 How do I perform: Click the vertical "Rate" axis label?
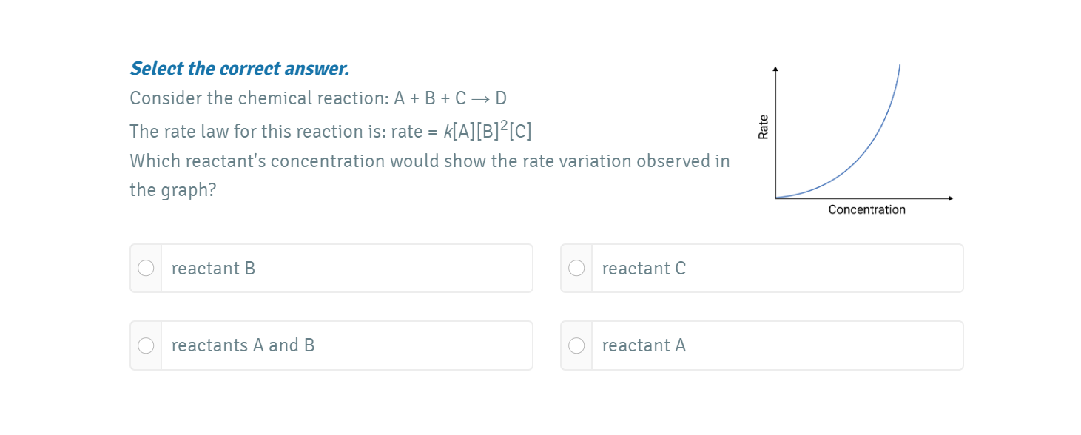click(763, 127)
